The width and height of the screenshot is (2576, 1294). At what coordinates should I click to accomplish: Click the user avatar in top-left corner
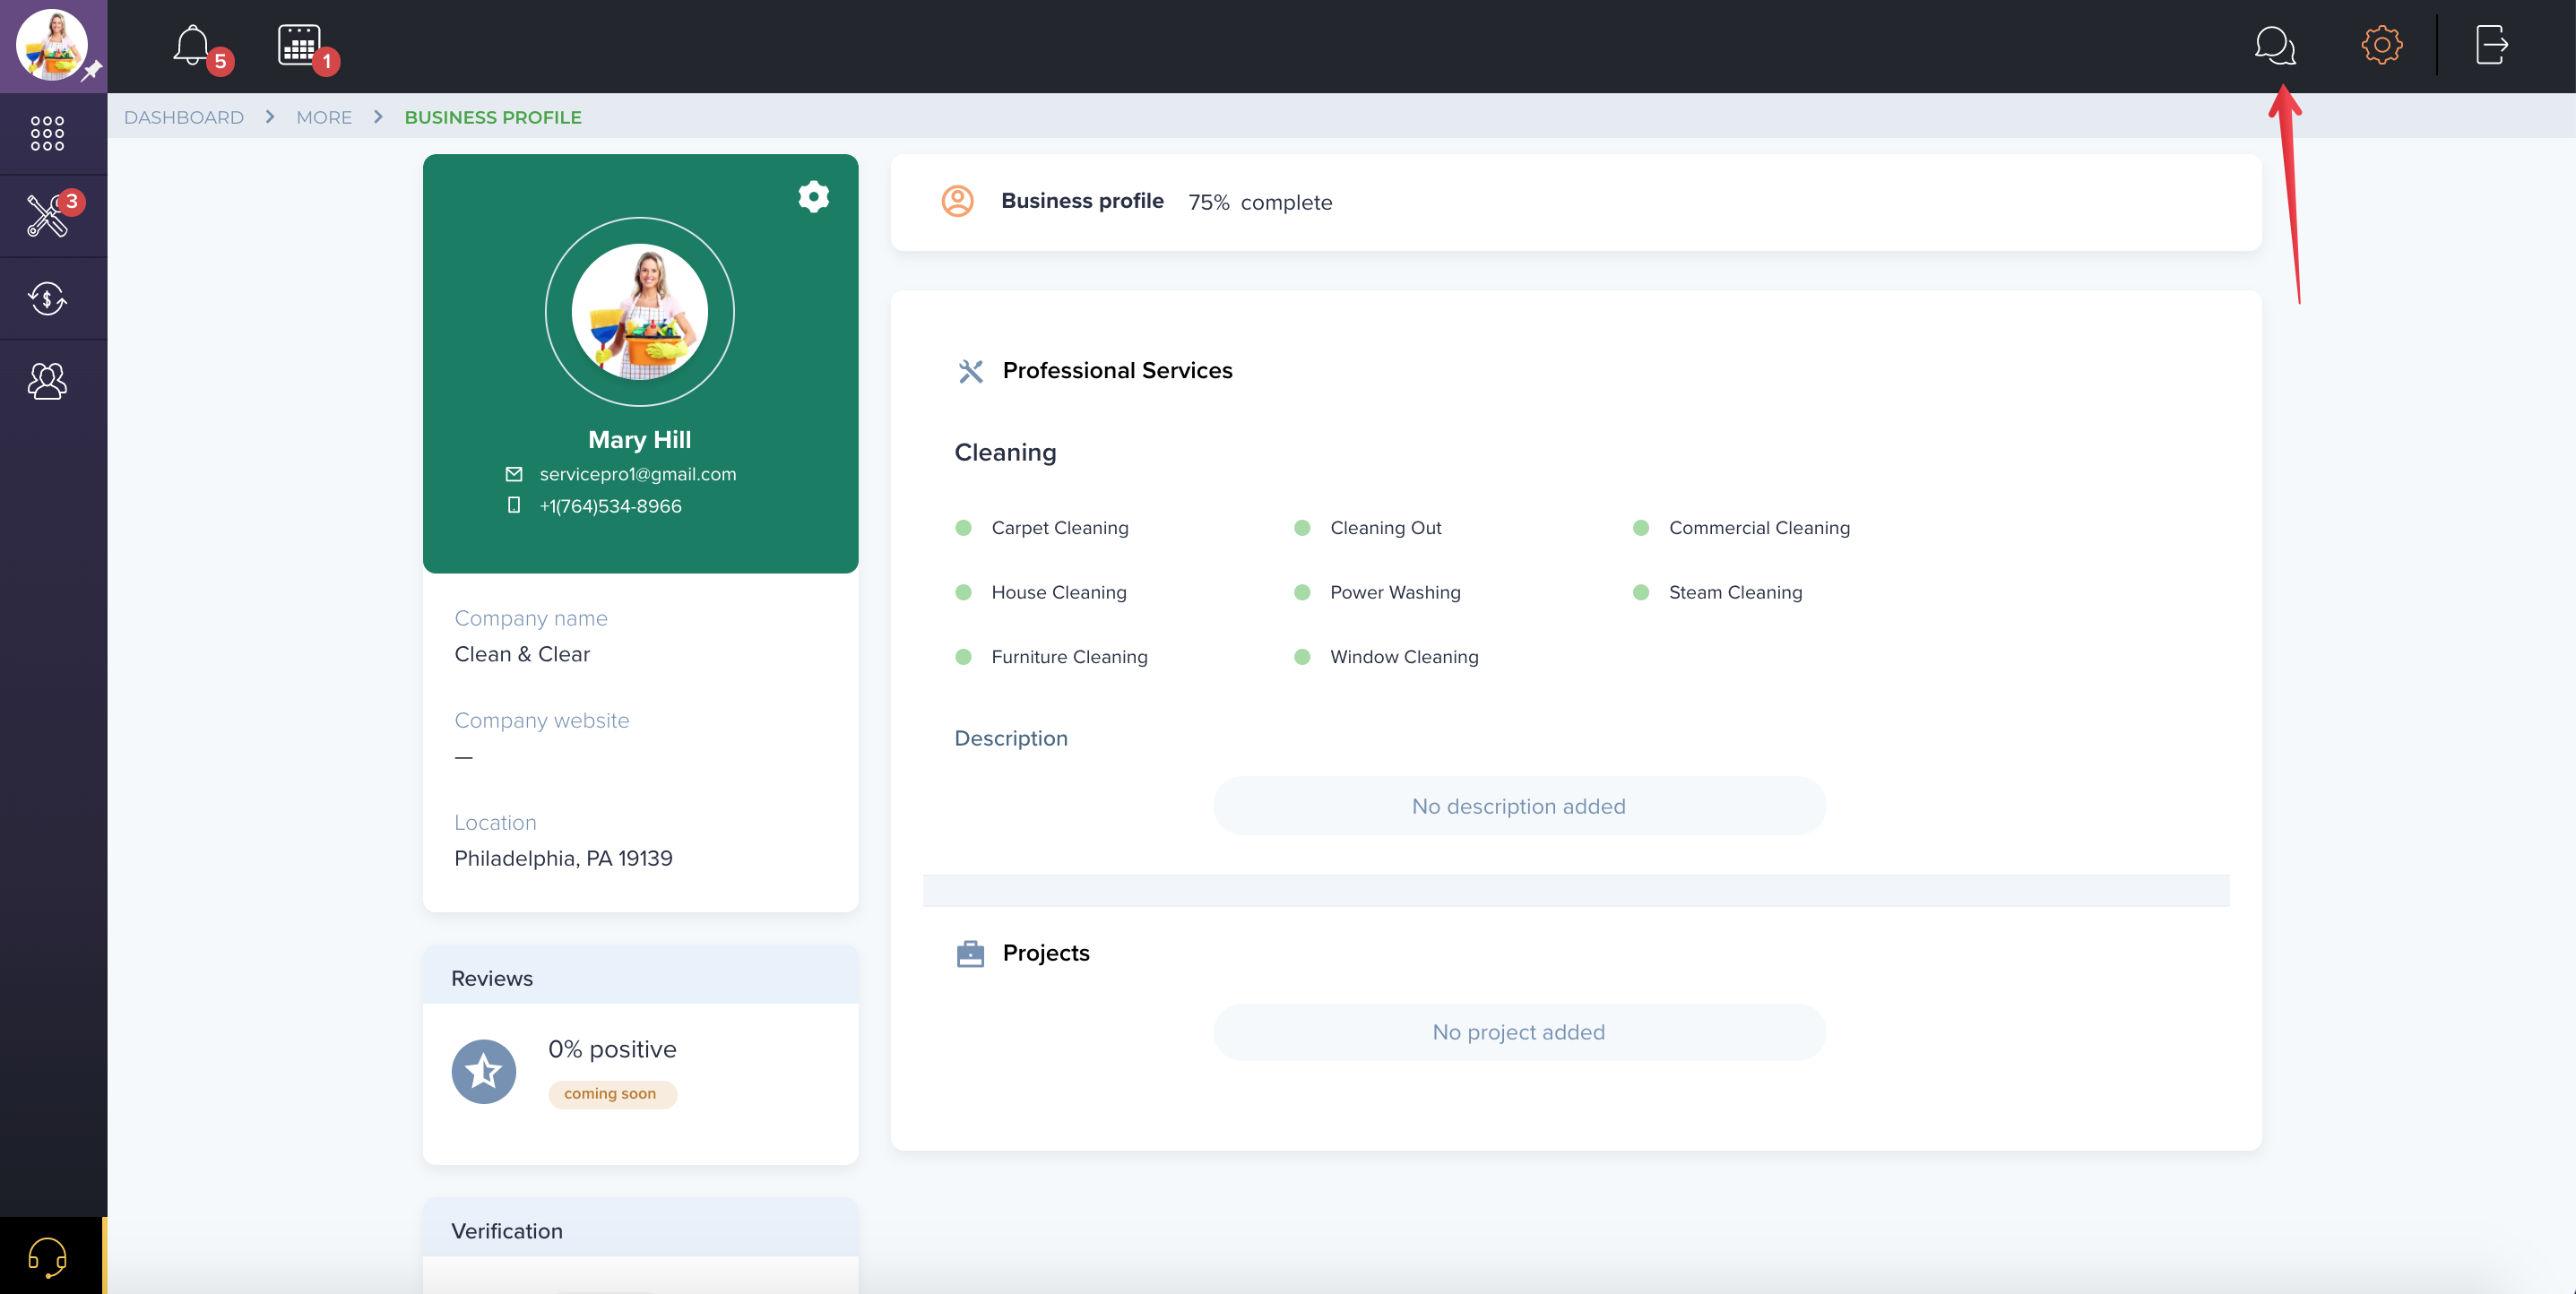coord(52,45)
